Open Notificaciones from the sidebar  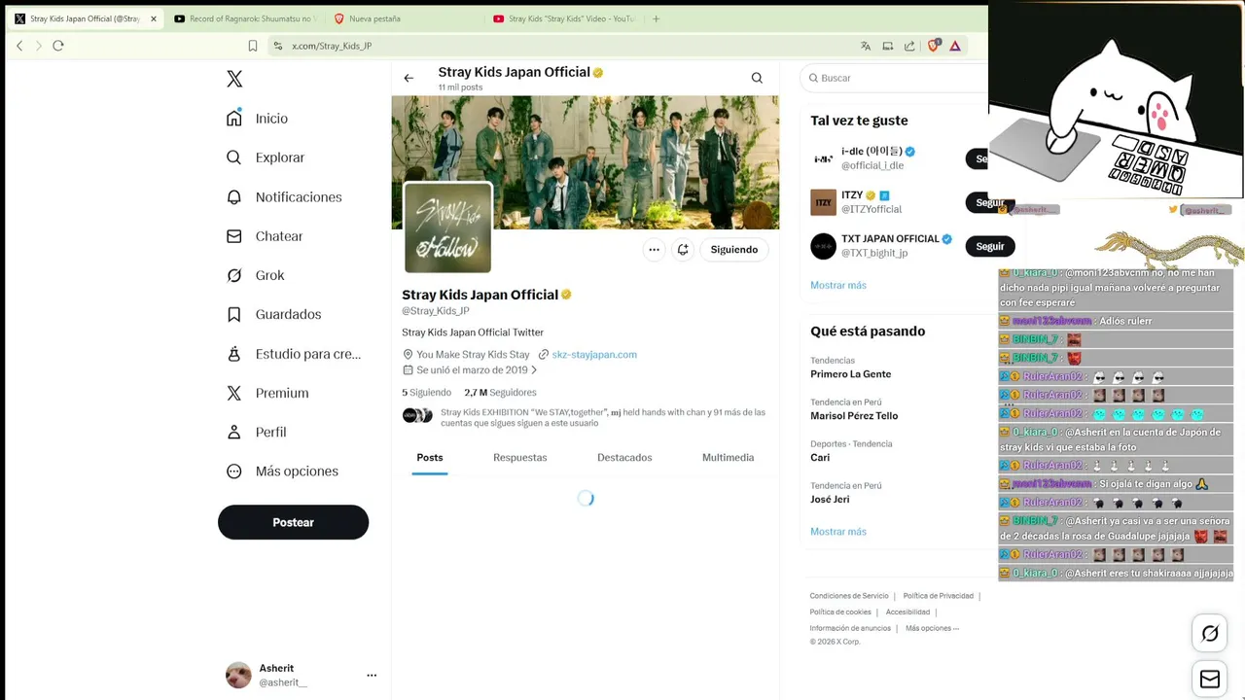(284, 197)
